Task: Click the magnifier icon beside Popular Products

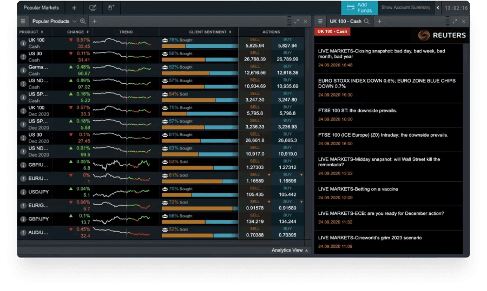Action: [83, 21]
